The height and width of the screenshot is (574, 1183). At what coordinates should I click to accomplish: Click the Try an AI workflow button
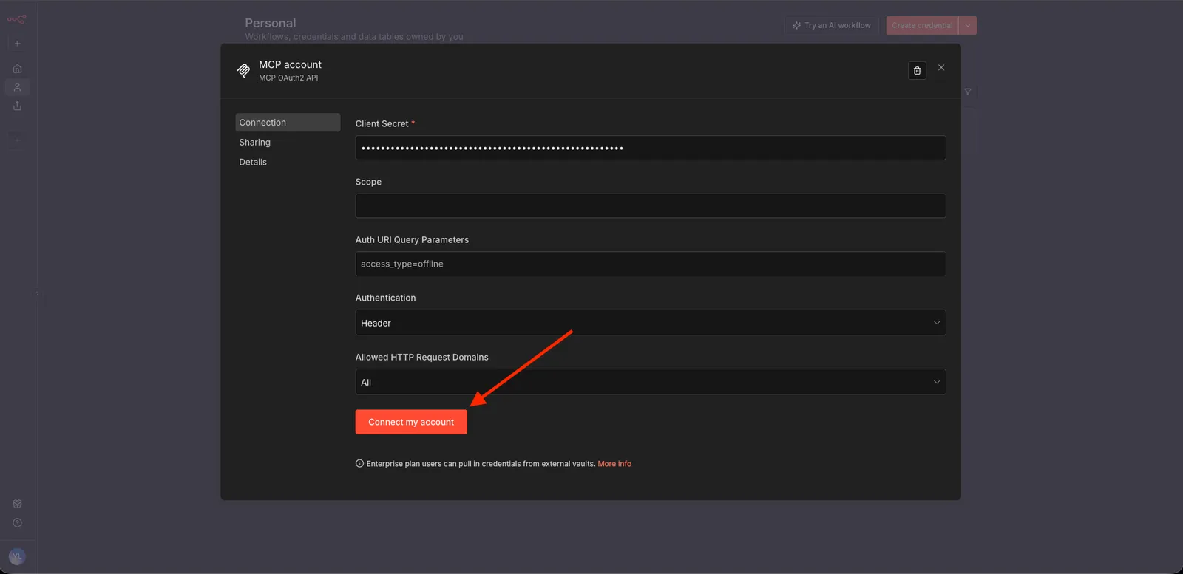click(x=832, y=26)
